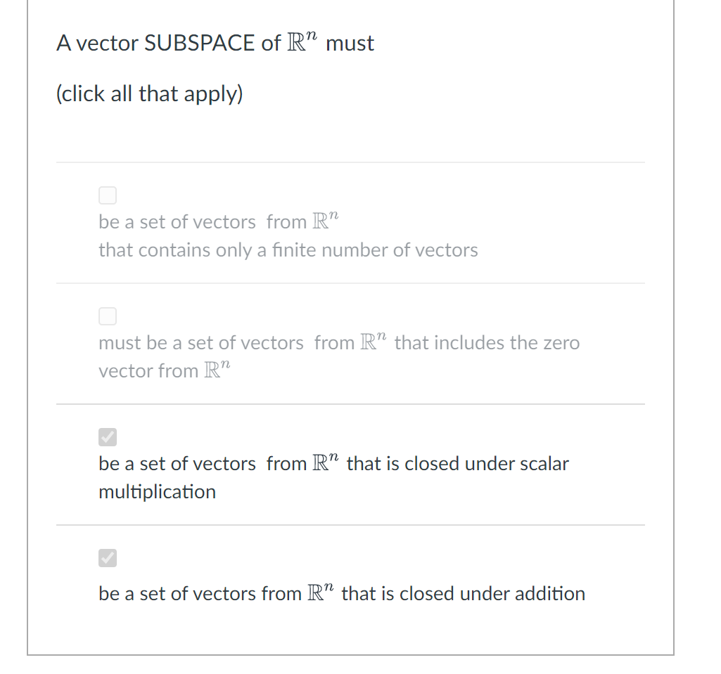Click the words 'that includes the zero'
Screen dimensions: 721x674
[487, 343]
